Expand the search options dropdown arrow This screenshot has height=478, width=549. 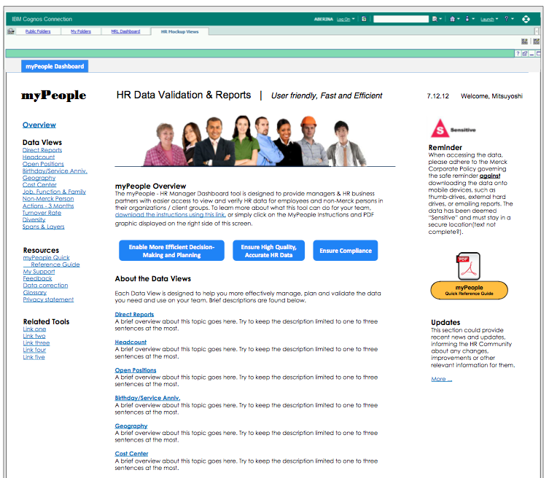pyautogui.click(x=440, y=19)
